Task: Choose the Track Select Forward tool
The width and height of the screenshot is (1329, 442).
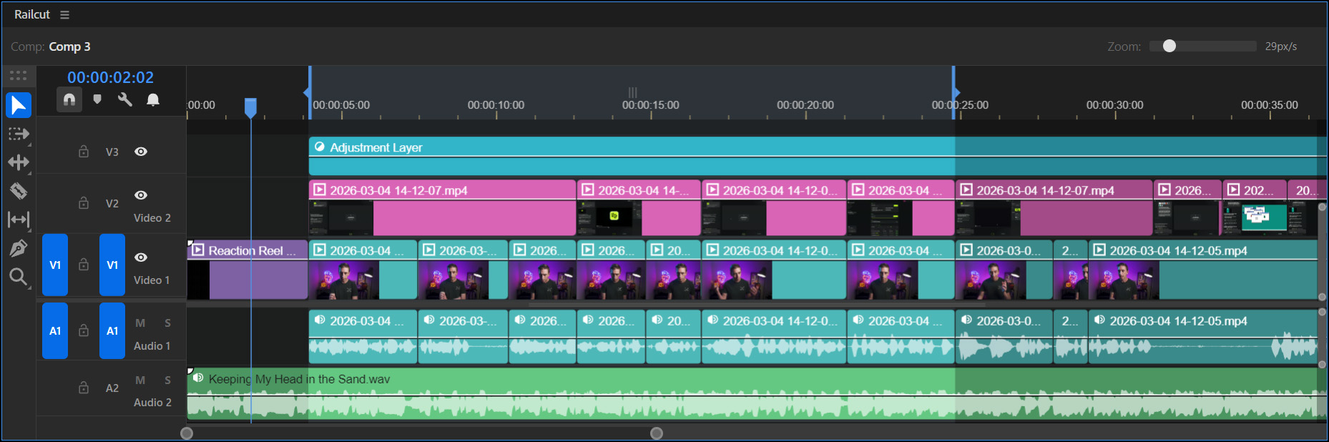Action: [19, 134]
